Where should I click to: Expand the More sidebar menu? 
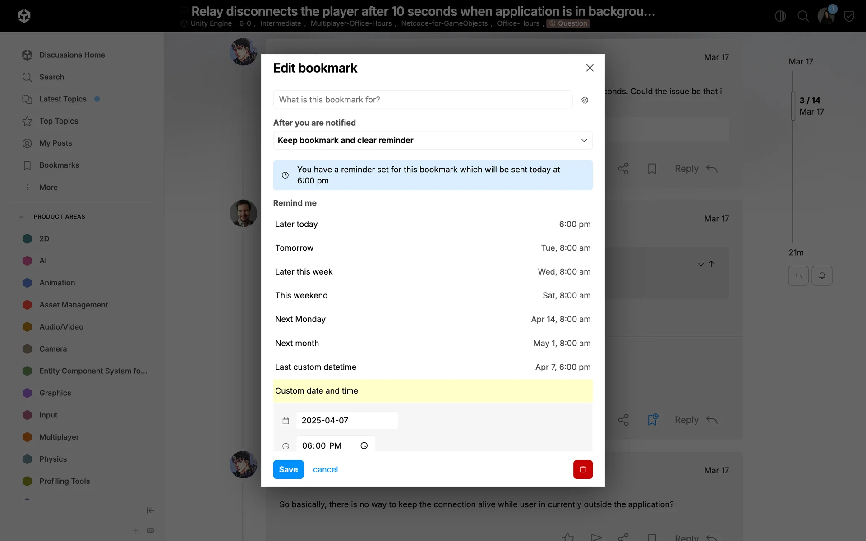coord(48,187)
